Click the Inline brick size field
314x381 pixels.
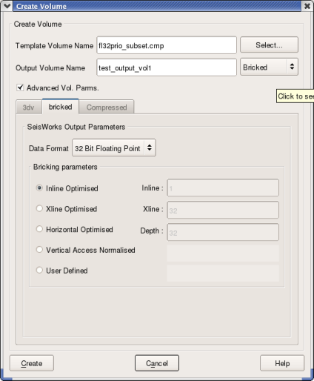click(x=223, y=188)
